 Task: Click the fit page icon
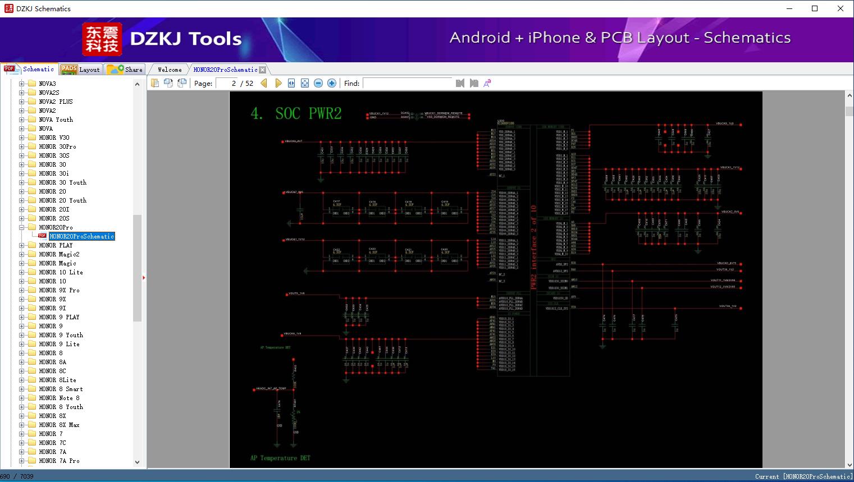[x=305, y=83]
